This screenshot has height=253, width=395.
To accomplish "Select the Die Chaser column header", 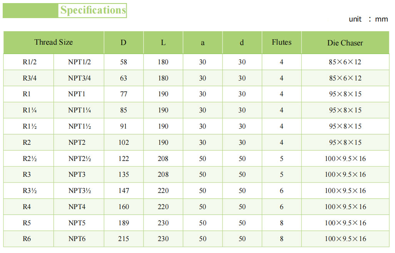I will coord(345,43).
